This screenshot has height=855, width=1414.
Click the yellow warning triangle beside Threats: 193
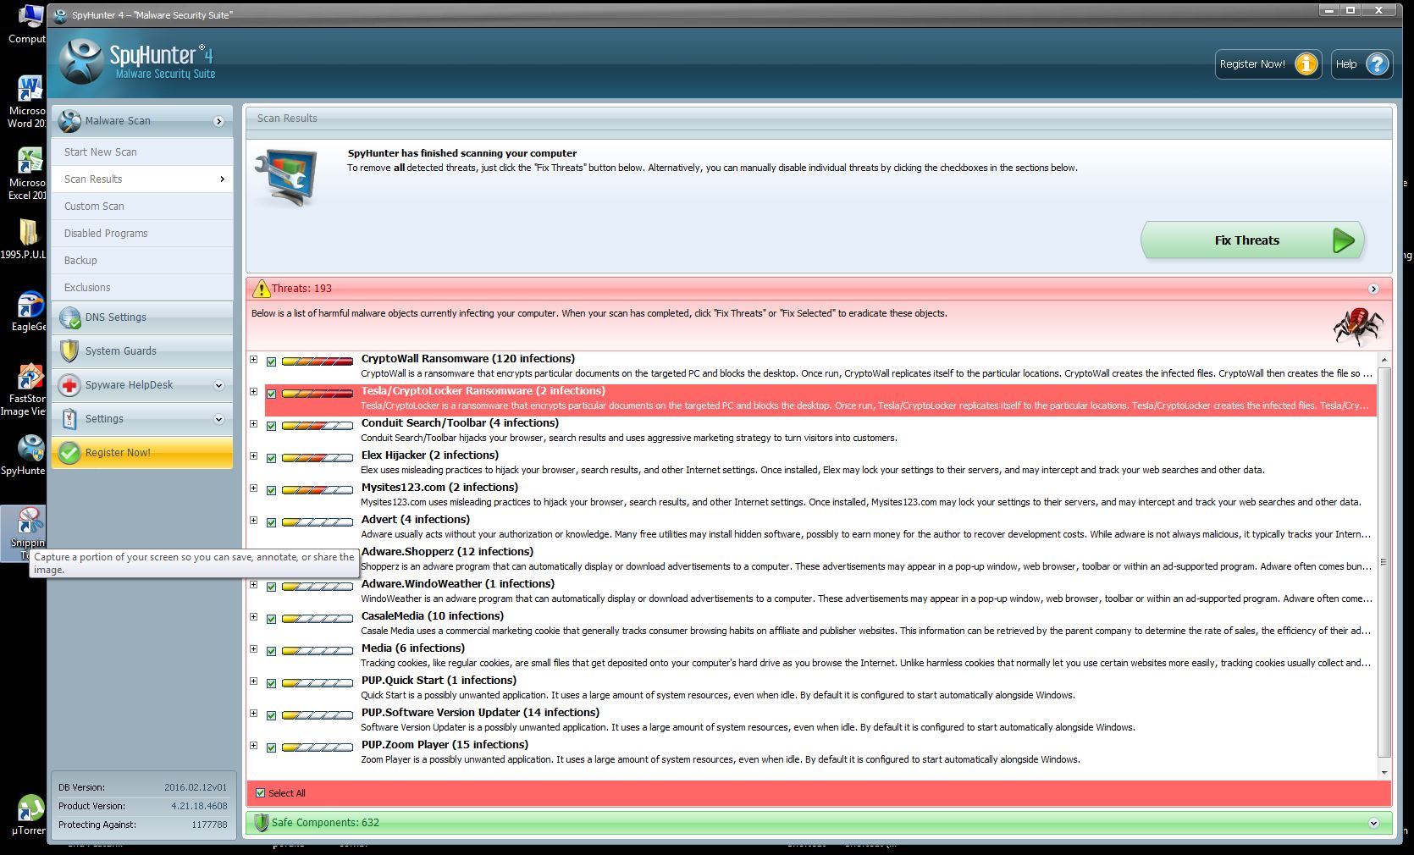(261, 289)
